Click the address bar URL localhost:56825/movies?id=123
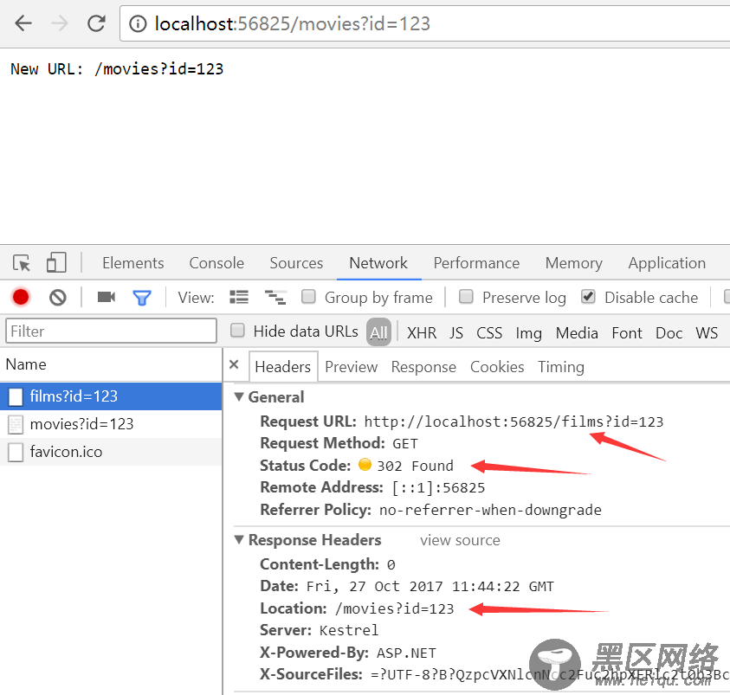The width and height of the screenshot is (730, 695). [x=293, y=23]
